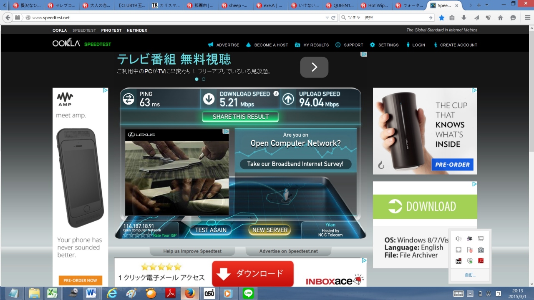Select second ad carousel dot
The height and width of the screenshot is (300, 534).
coord(204,79)
